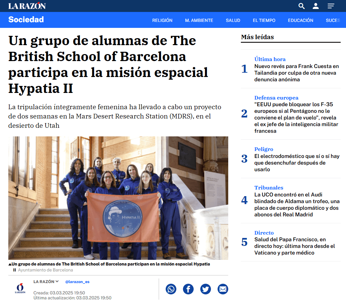The width and height of the screenshot is (346, 302).
Task: Open the Sociedad section heading
Action: (26, 19)
